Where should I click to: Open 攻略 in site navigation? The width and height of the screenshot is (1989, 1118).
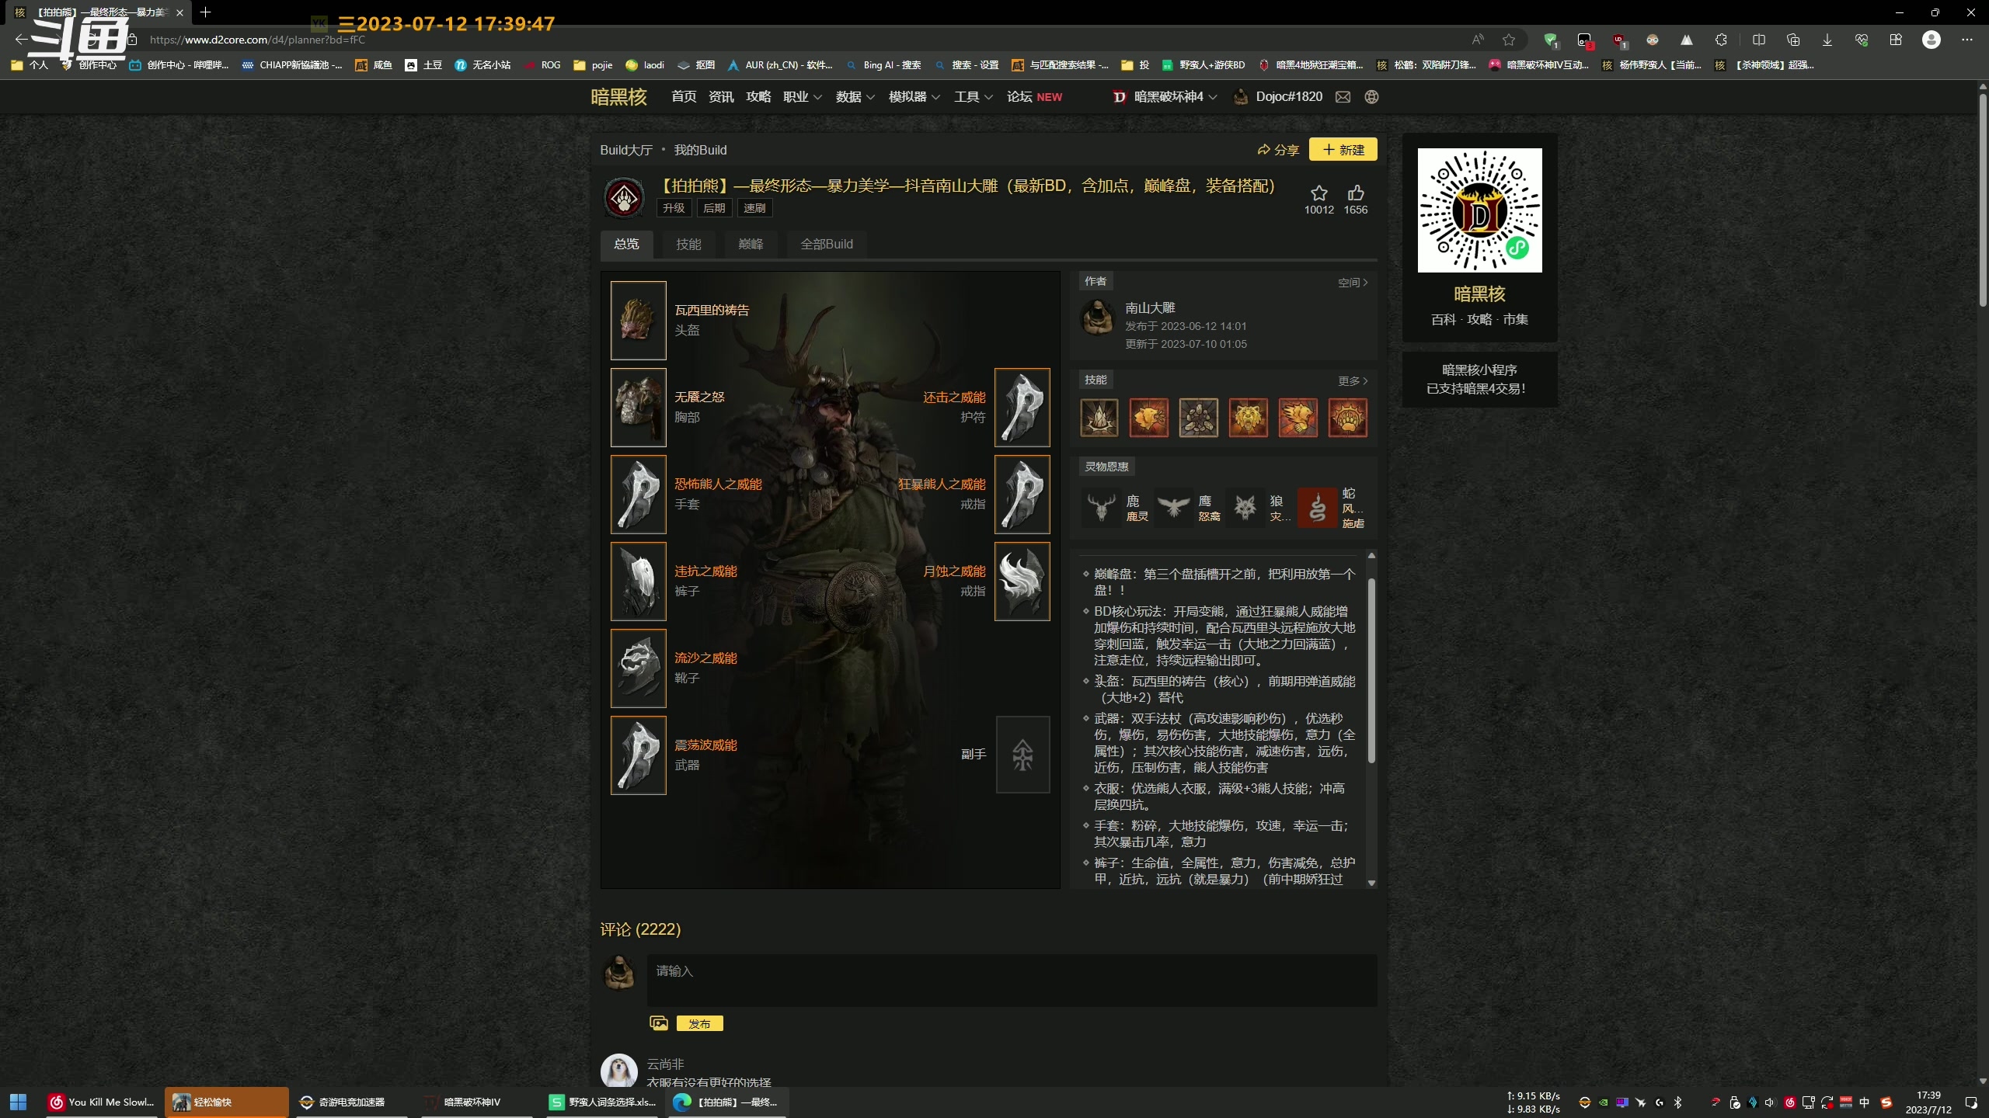[x=758, y=97]
